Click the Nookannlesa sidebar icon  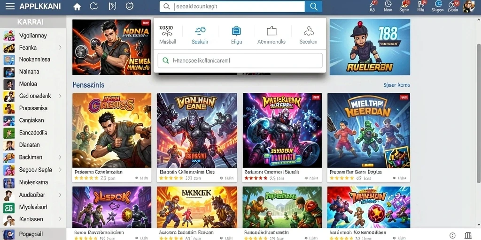(9, 60)
